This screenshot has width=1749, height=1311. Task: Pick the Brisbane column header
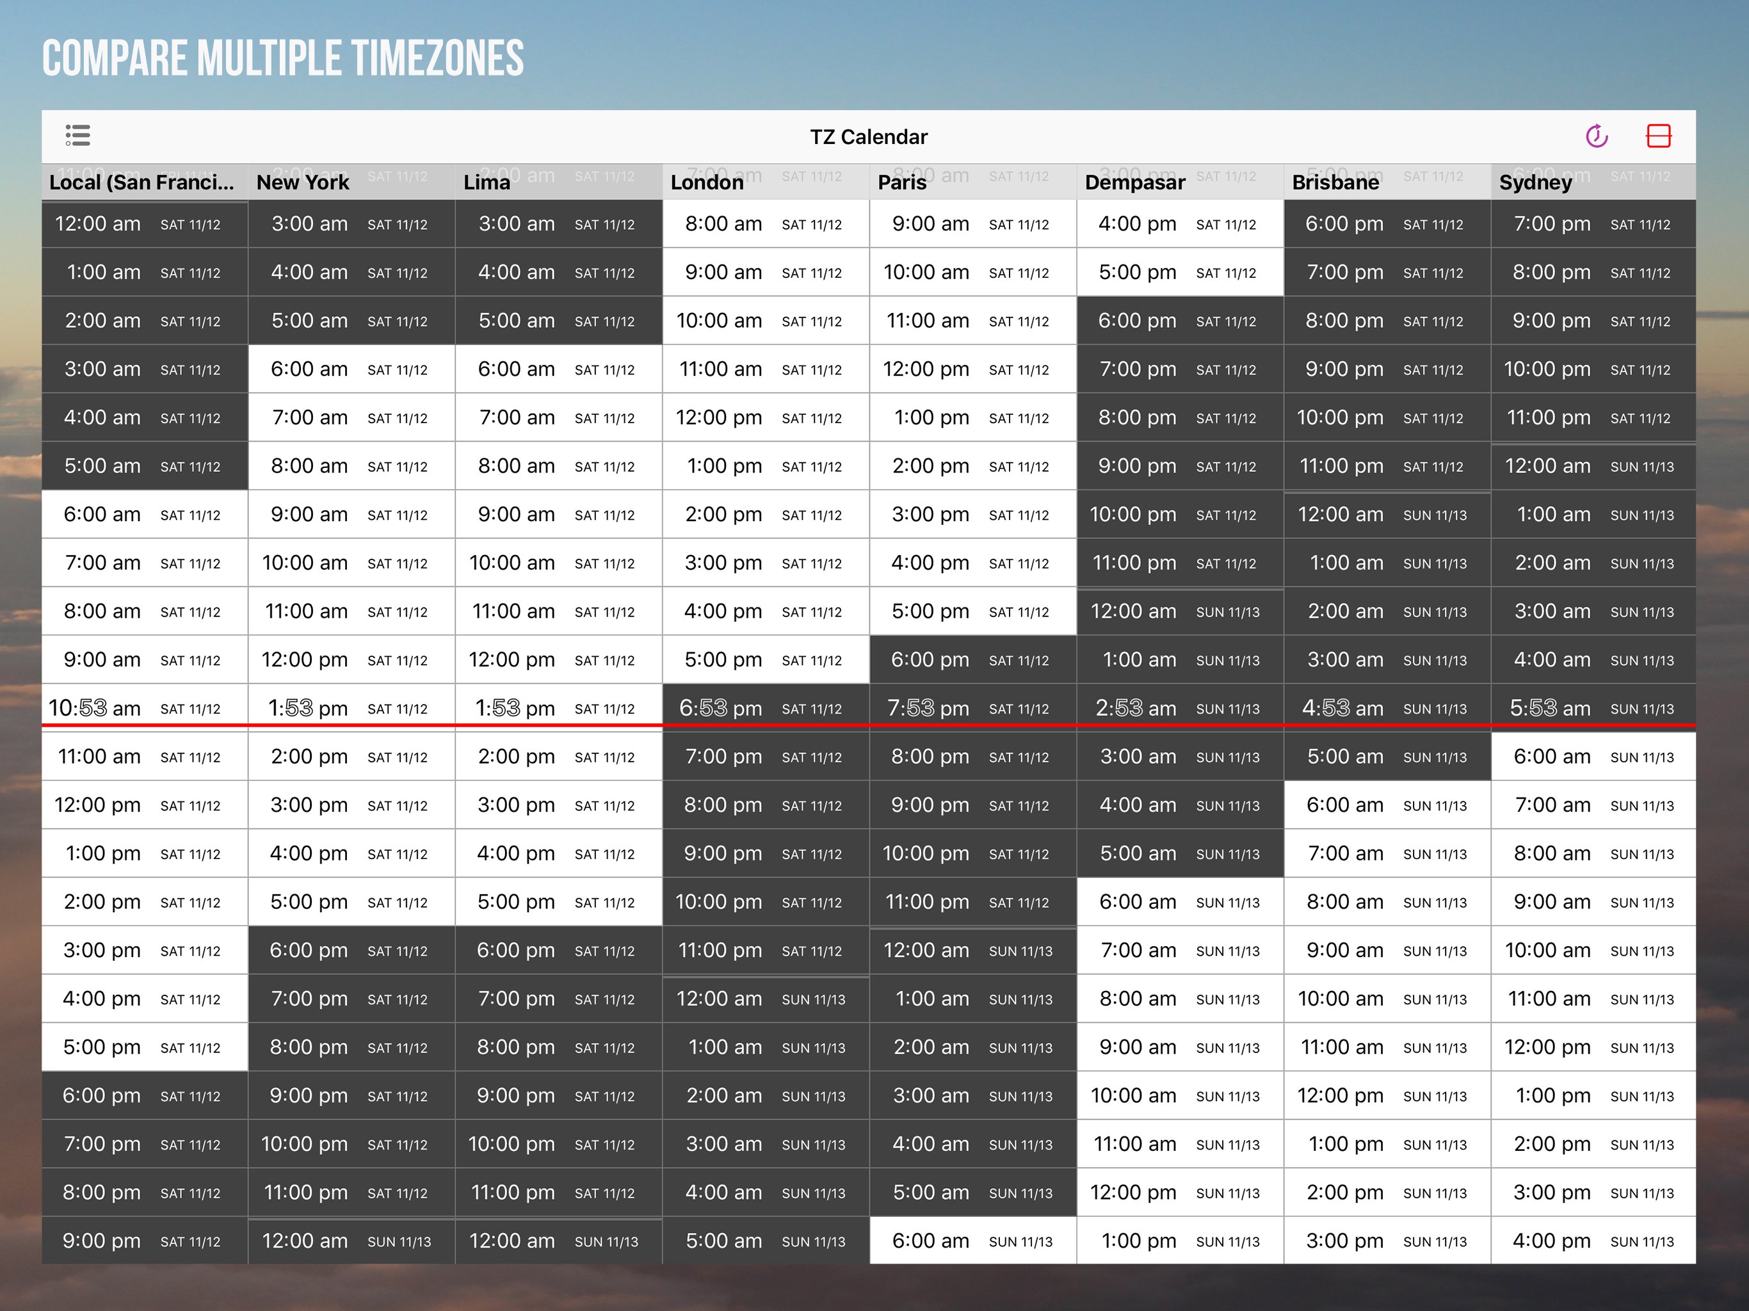[x=1388, y=182]
